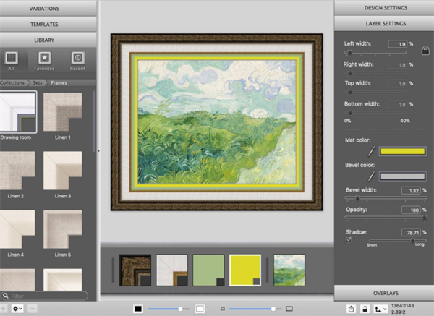
Task: Set background to white swatch icon
Action: tap(200, 309)
